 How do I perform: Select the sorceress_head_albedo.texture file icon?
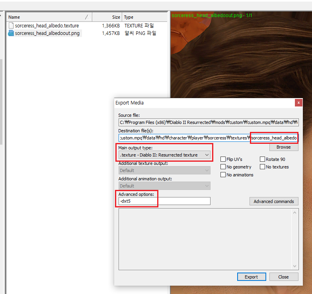point(11,25)
